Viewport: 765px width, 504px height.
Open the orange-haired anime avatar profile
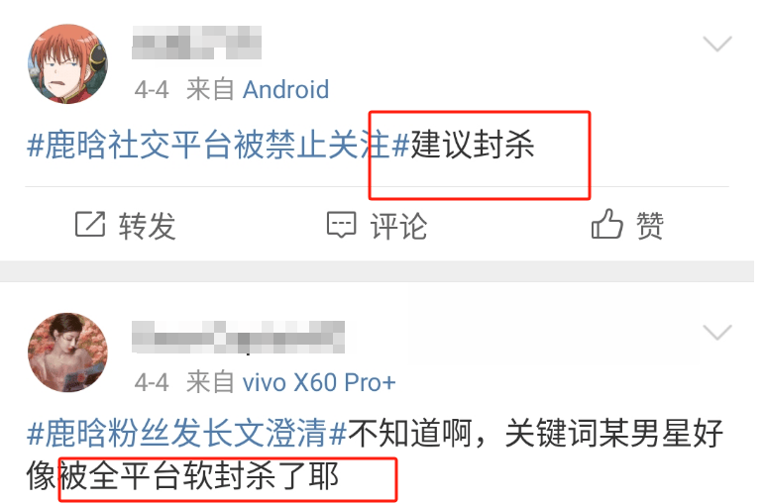[67, 63]
